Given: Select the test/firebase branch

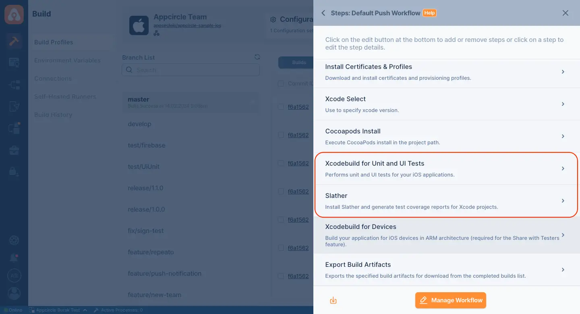Looking at the screenshot, I should 147,145.
